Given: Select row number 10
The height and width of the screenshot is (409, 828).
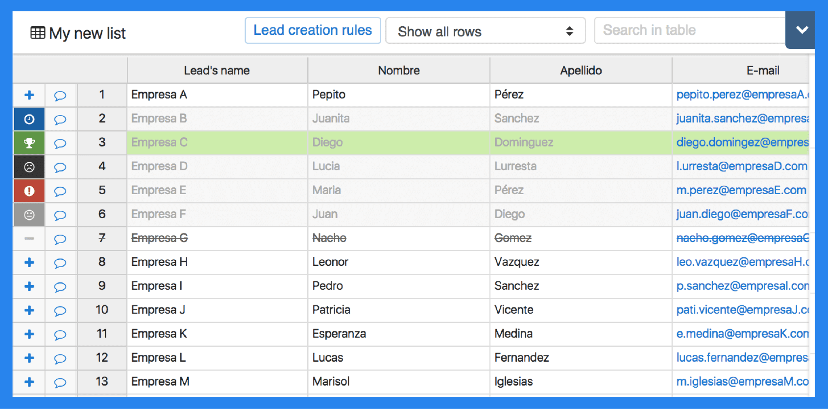Looking at the screenshot, I should pos(102,310).
